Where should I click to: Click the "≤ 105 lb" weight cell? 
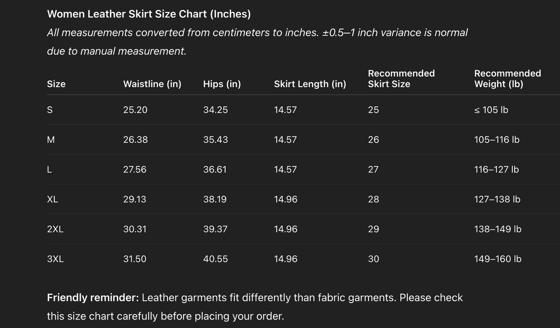[491, 110]
